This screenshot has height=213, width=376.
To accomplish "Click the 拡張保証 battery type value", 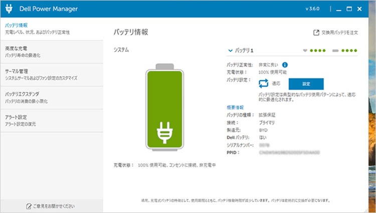I will pos(267,115).
